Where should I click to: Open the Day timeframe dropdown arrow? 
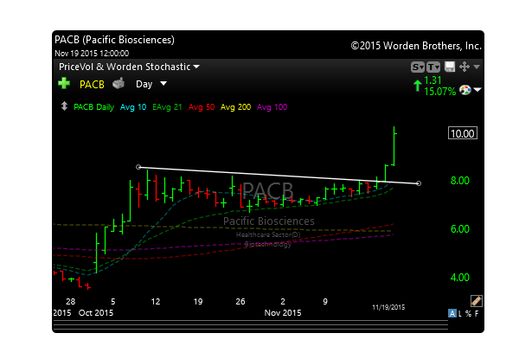click(163, 83)
